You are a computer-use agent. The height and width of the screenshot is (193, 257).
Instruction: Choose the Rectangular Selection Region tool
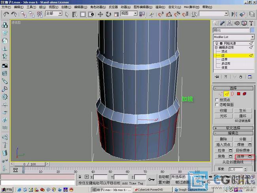pos(83,14)
